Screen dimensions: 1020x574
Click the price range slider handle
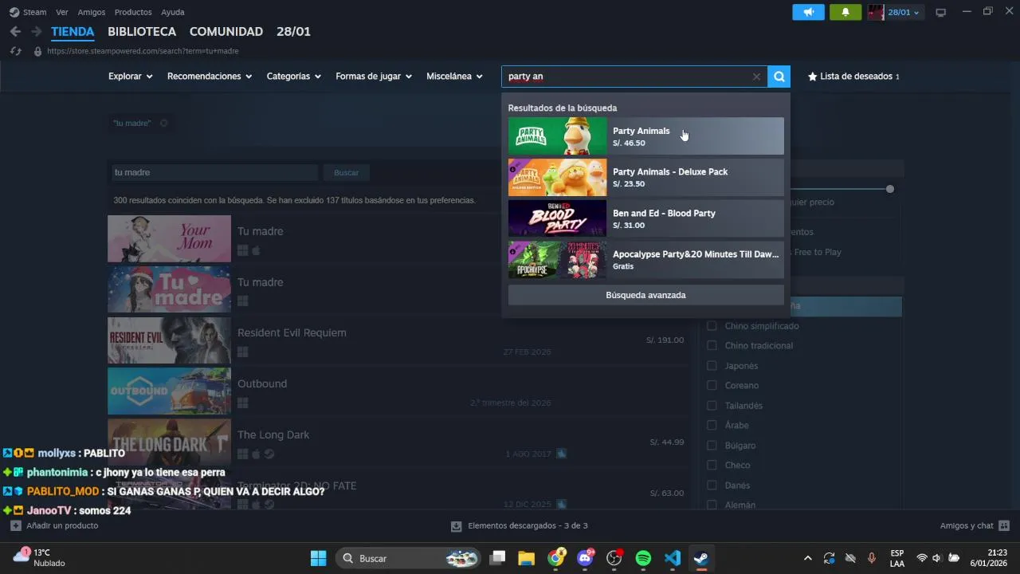[x=890, y=189]
